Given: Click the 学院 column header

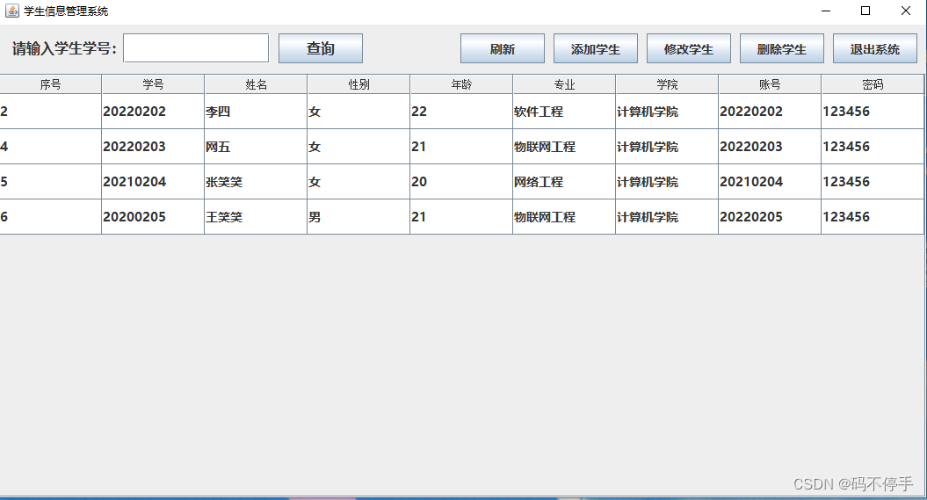Looking at the screenshot, I should [668, 84].
